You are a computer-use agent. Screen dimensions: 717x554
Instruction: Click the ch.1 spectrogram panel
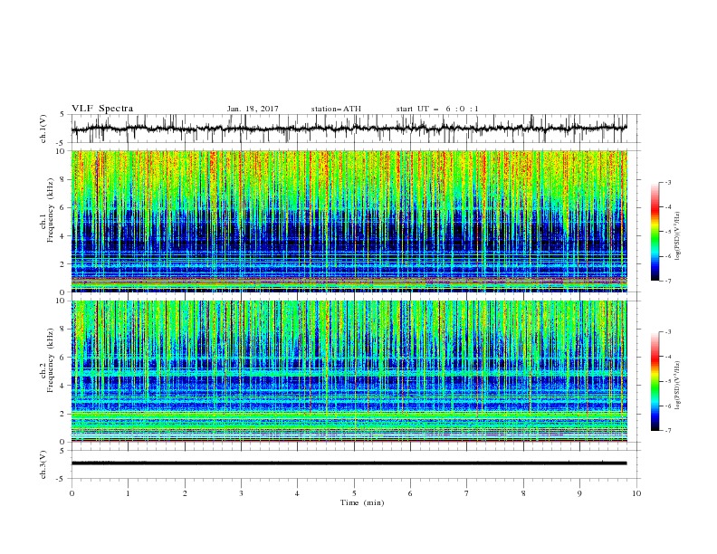coord(349,221)
